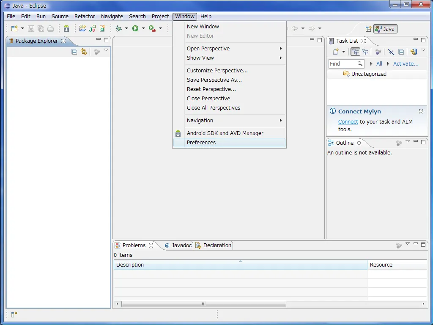Screen dimensions: 433x325
Task: Choose Preferences in the Window menu
Action: click(229, 143)
